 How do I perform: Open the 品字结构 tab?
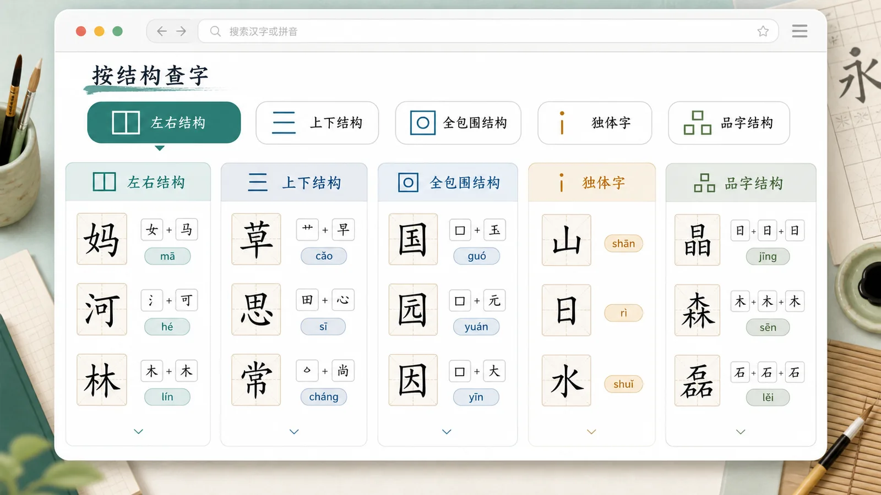pyautogui.click(x=729, y=123)
